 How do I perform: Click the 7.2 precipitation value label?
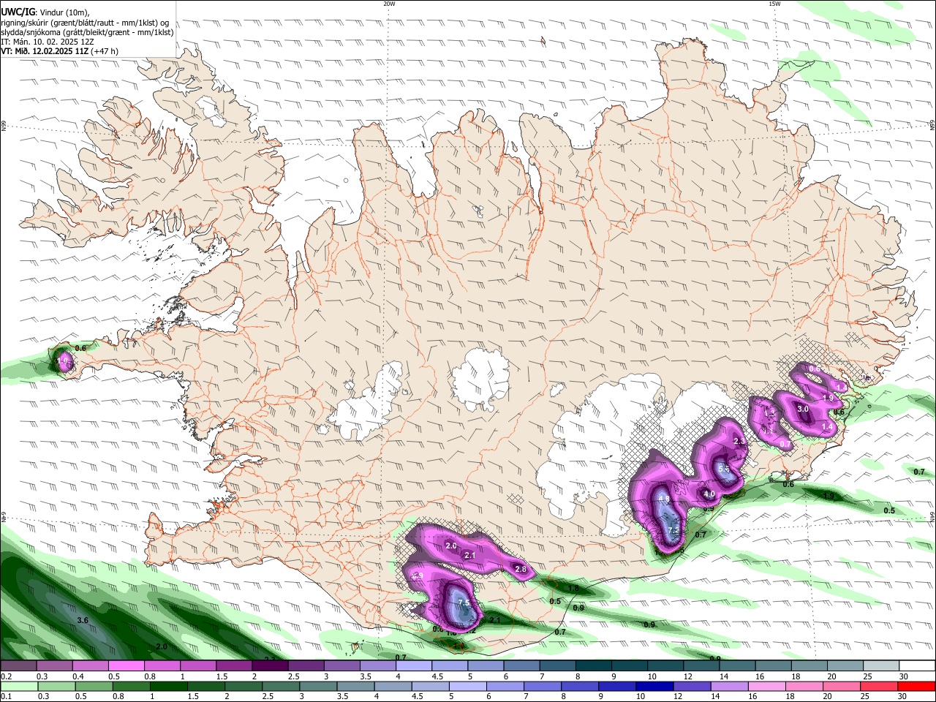pyautogui.click(x=674, y=530)
